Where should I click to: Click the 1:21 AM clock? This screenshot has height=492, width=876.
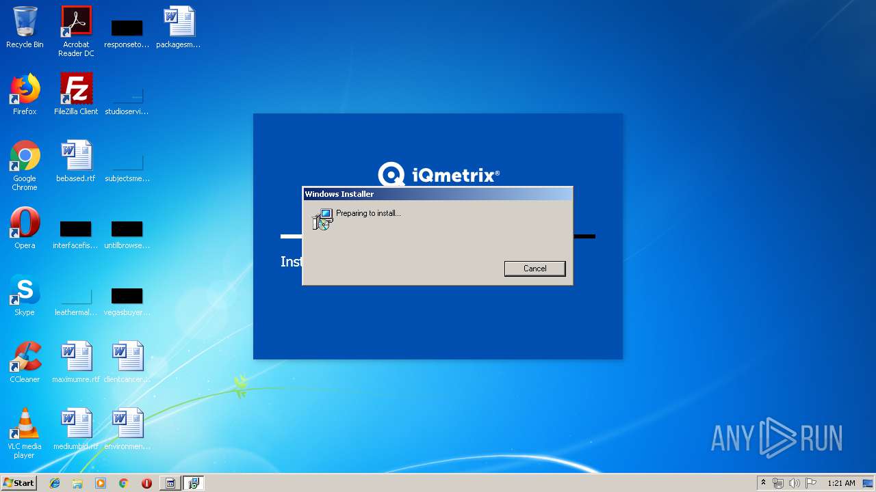click(x=841, y=483)
